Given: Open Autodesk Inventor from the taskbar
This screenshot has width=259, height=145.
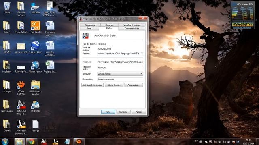Looking at the screenshot, I should 55,141.
